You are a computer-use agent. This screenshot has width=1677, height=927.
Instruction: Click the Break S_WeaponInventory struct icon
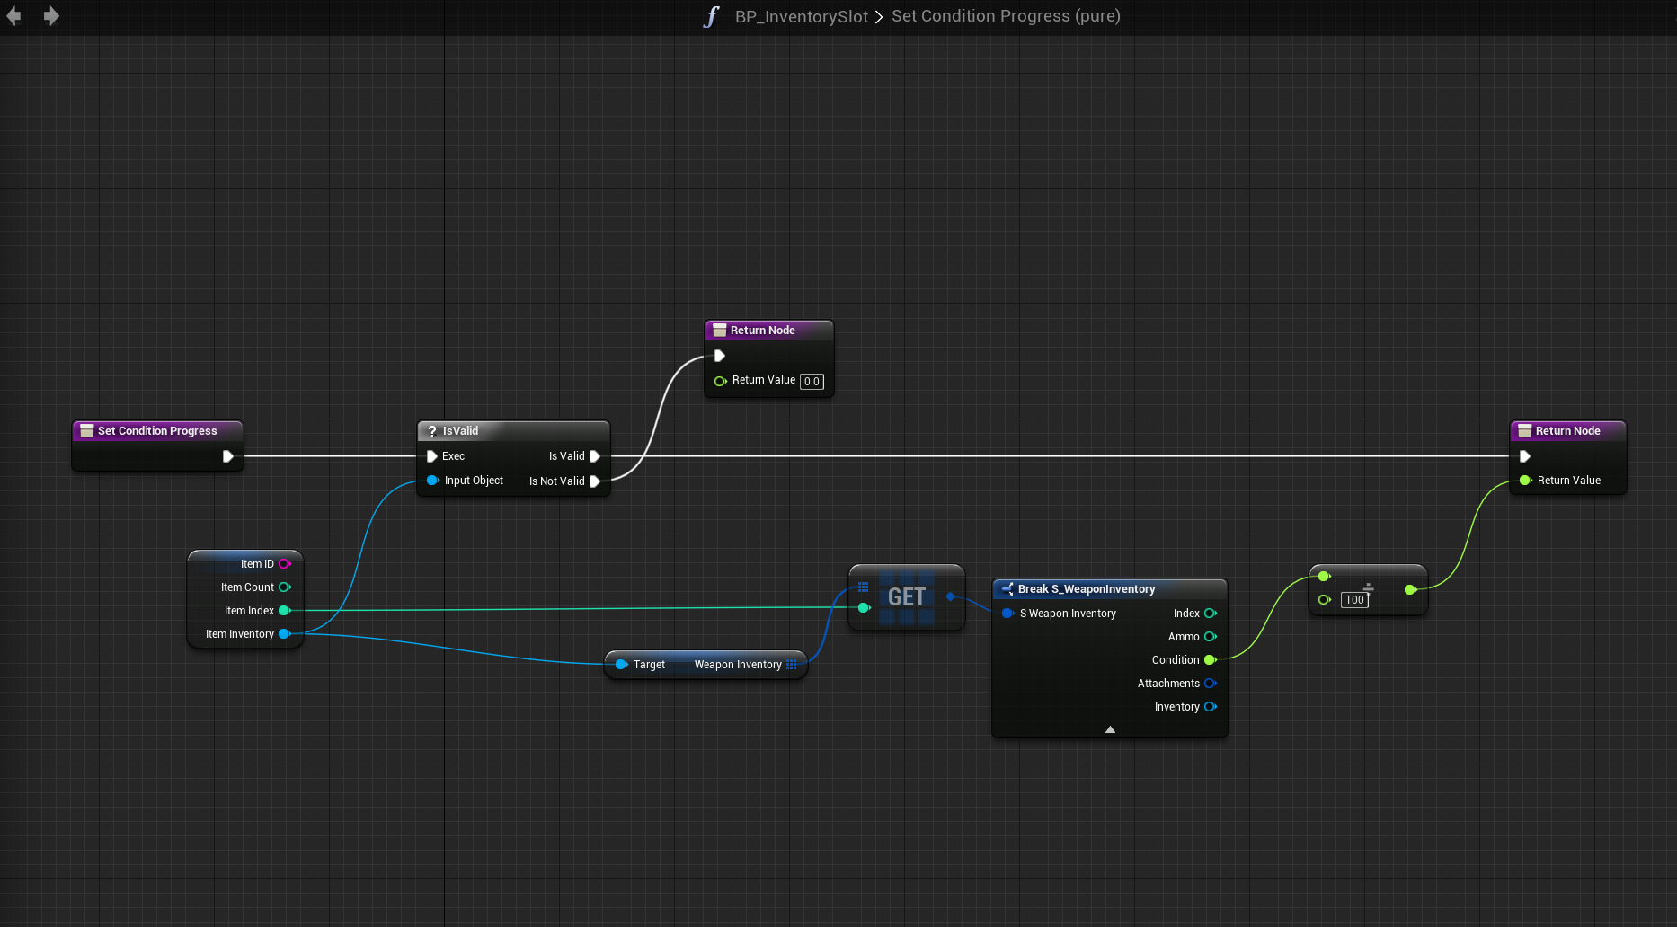click(x=1007, y=589)
